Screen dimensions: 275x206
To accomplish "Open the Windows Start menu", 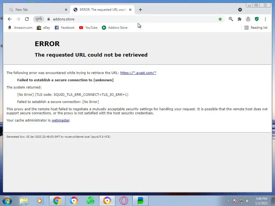I will point(7,201).
